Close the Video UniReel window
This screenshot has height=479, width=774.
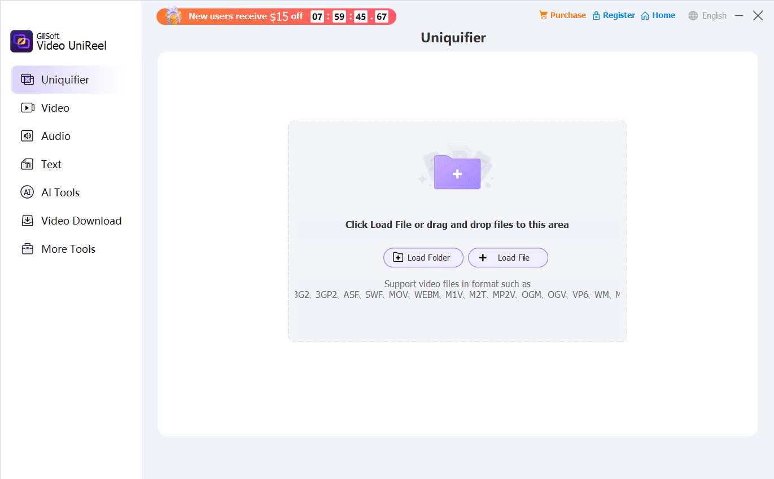758,16
